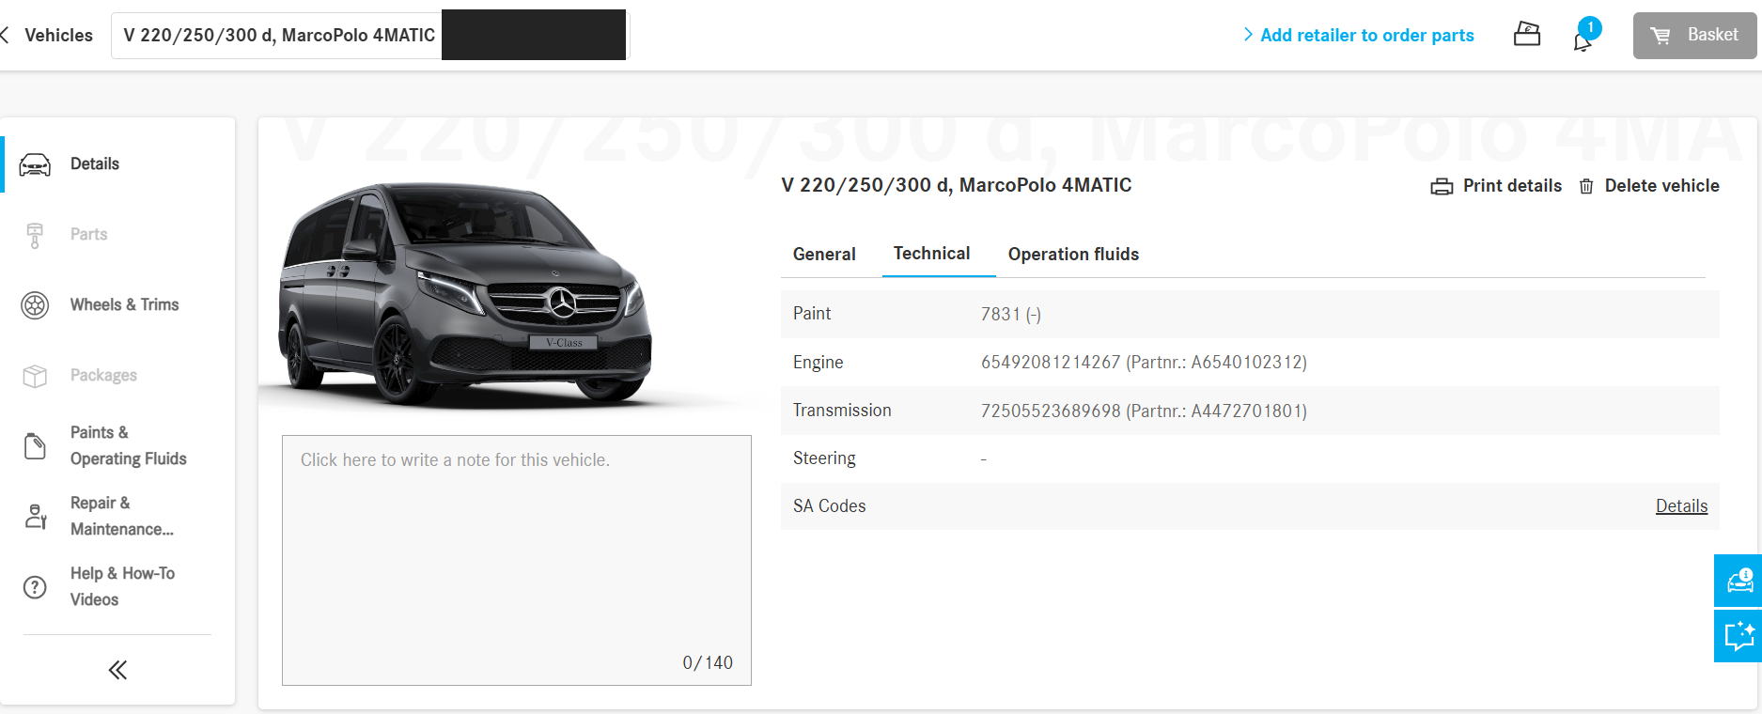
Task: Click the vehicle note text area
Action: point(517,560)
